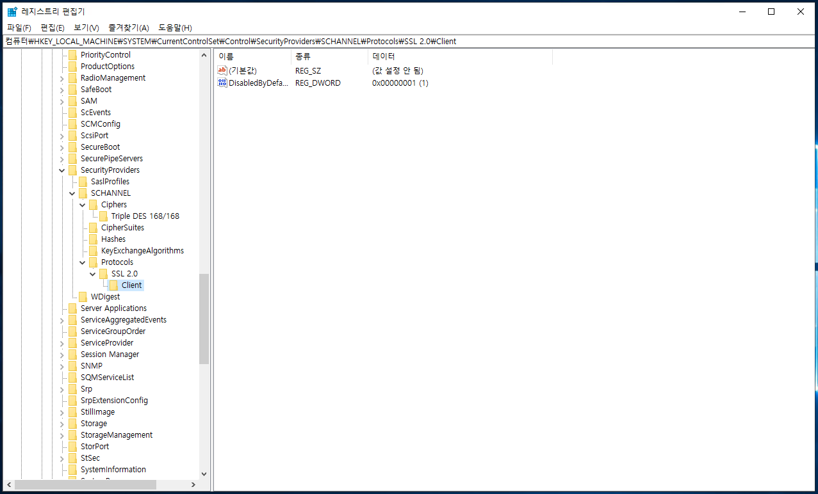Click the registry path address bar

(x=409, y=42)
